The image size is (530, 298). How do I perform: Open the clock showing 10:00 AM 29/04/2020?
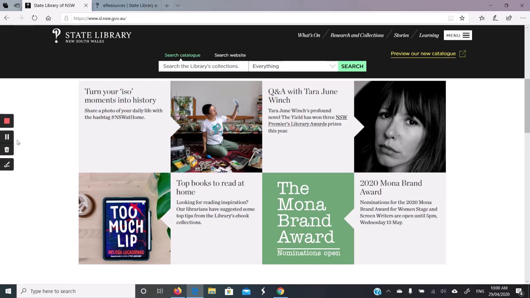click(499, 291)
